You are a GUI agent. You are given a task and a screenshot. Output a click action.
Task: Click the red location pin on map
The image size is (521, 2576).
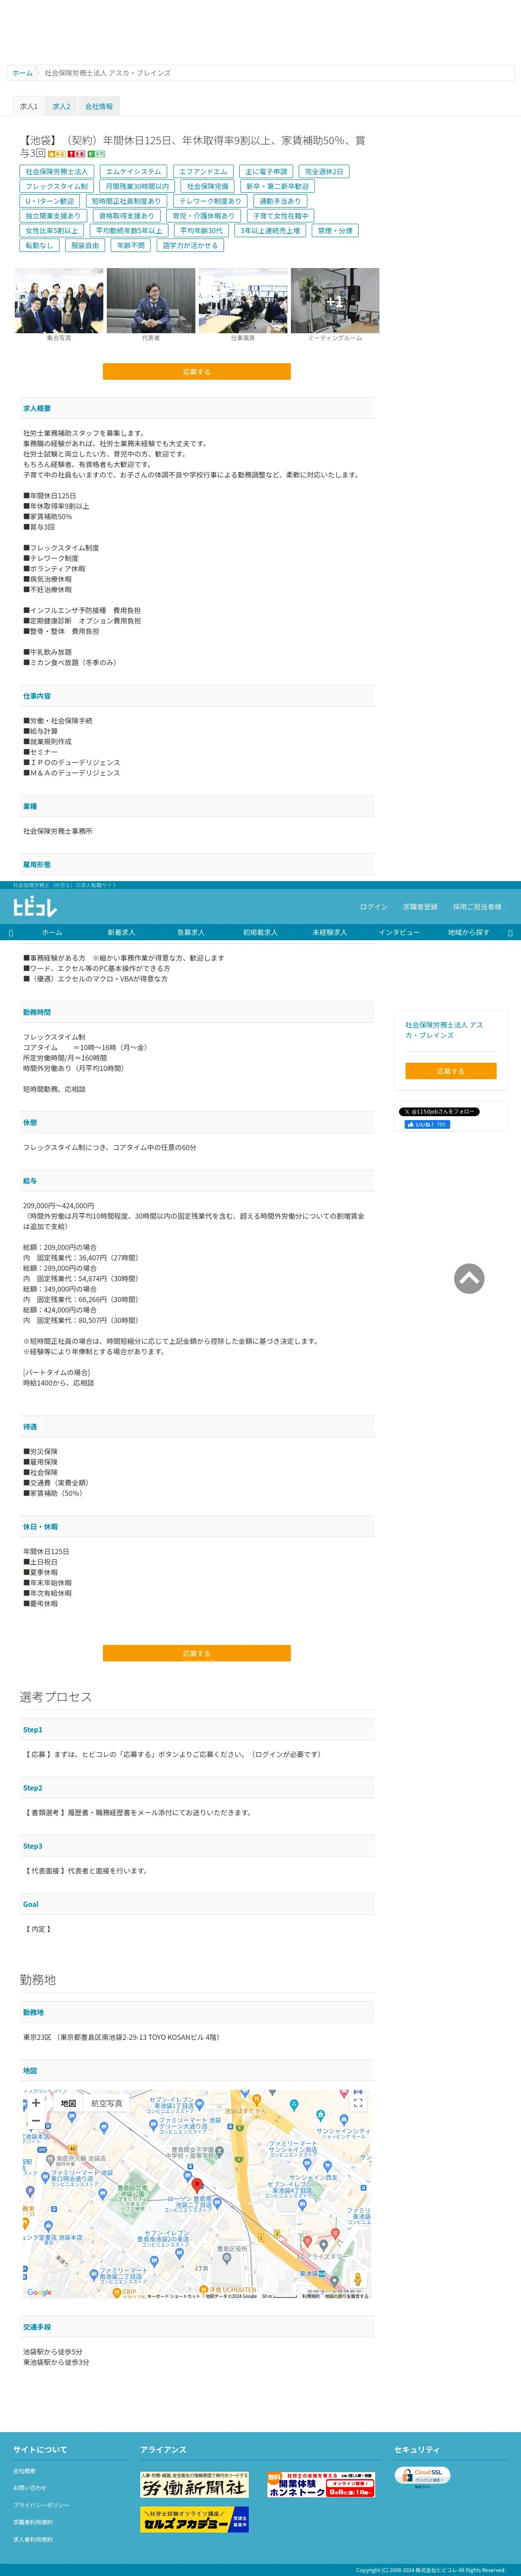(x=197, y=2186)
